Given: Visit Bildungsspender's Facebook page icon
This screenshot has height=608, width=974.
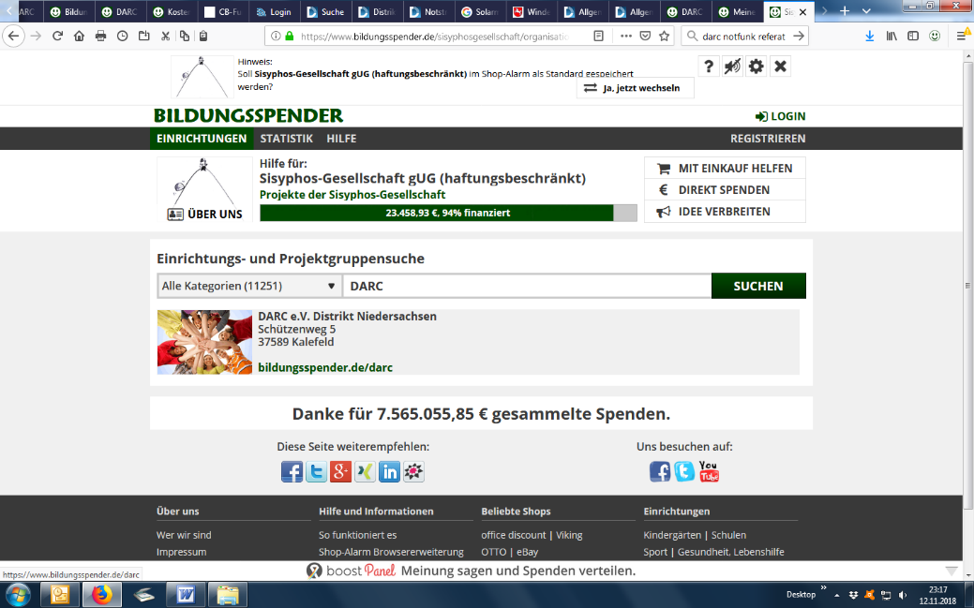Looking at the screenshot, I should point(660,472).
